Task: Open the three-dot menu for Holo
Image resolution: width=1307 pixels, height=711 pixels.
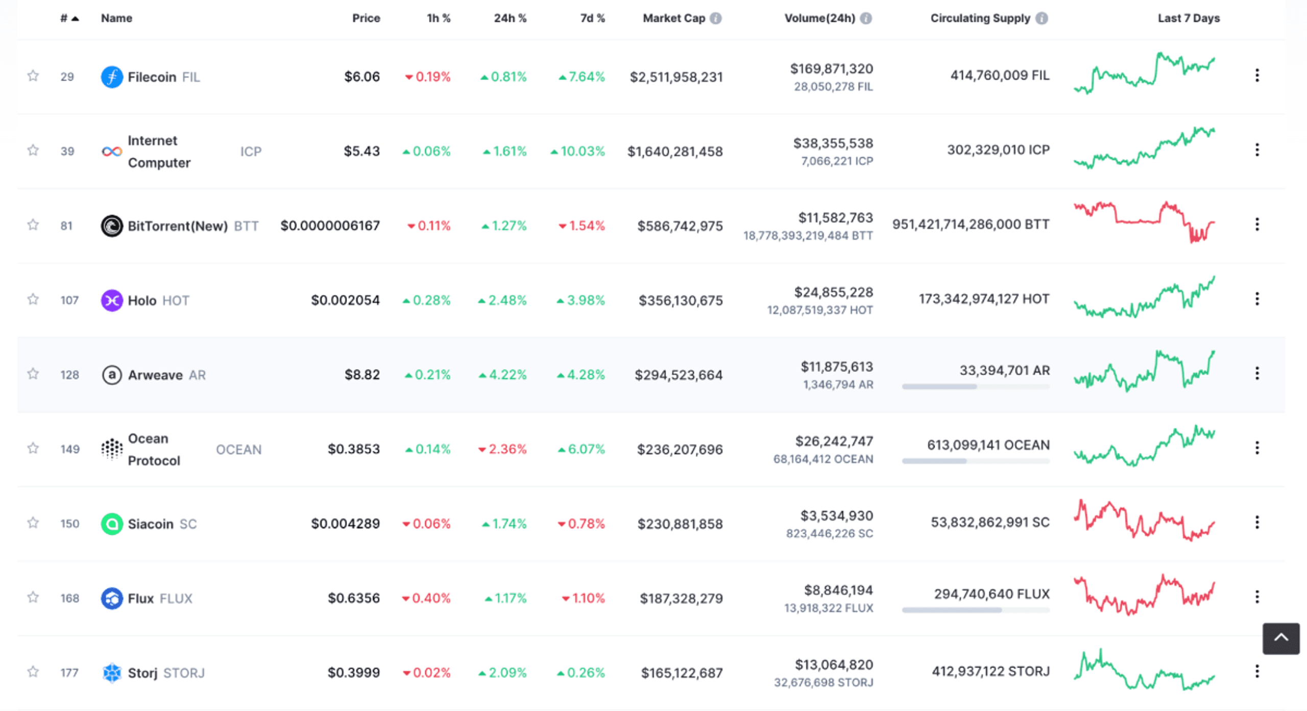Action: click(1257, 299)
